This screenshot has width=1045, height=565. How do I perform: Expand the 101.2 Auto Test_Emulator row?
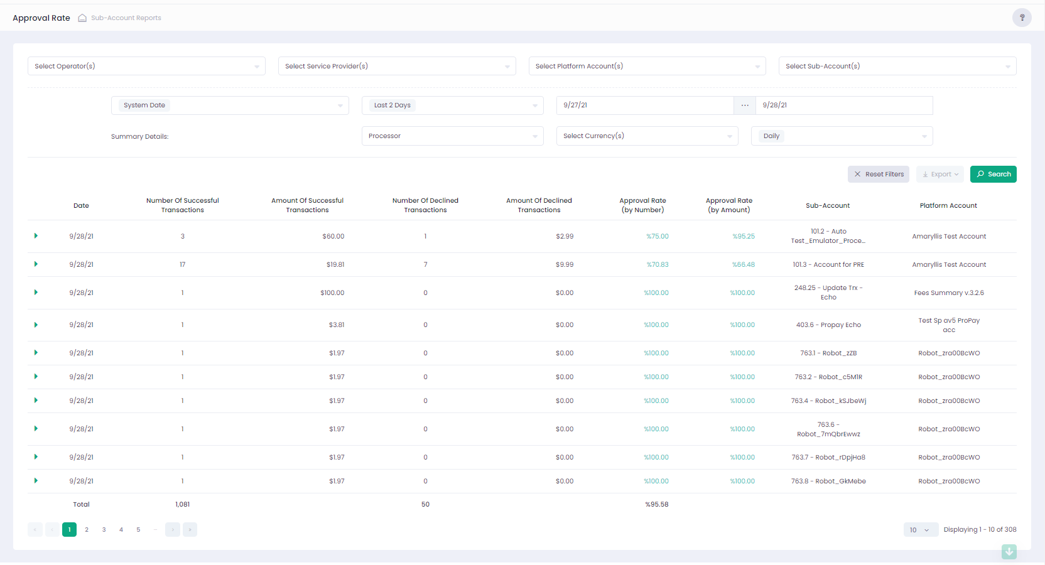(36, 236)
